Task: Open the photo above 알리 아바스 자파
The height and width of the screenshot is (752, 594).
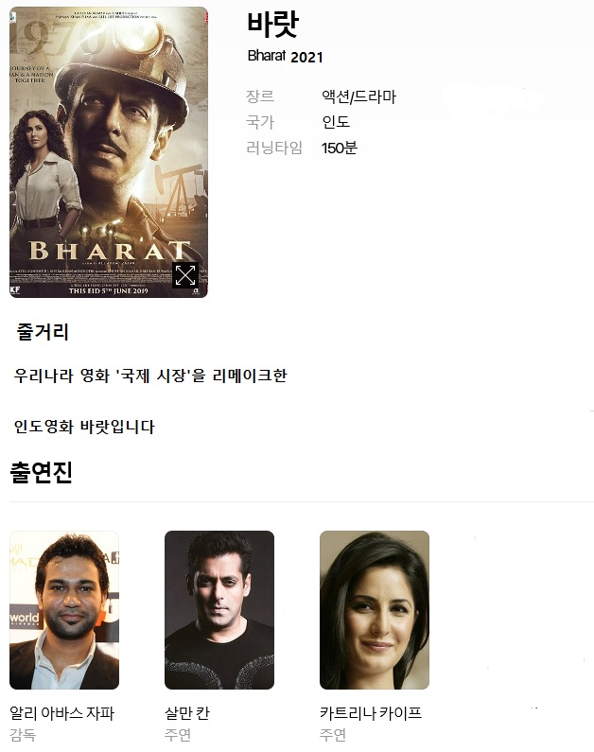Action: tap(64, 610)
